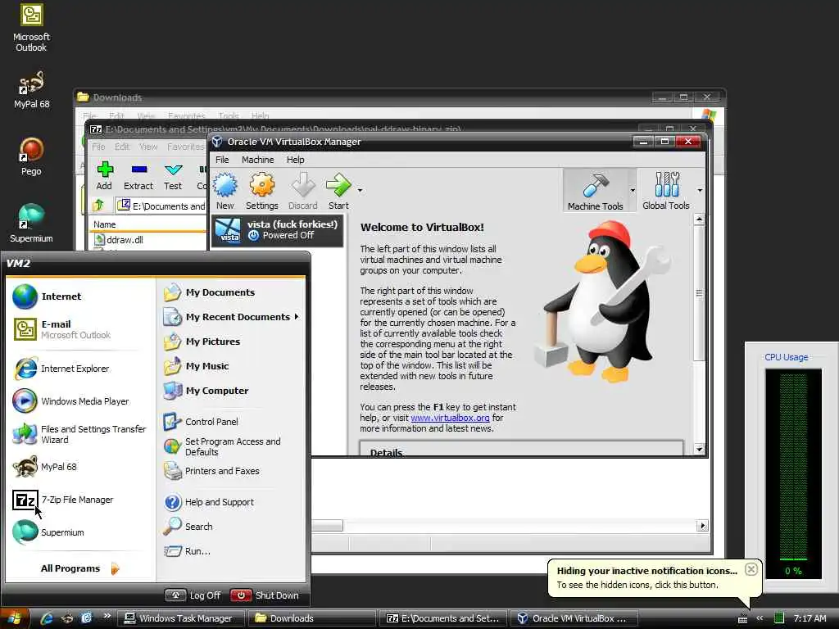This screenshot has width=839, height=629.
Task: Click Test in the 7-Zip toolbar
Action: (x=173, y=176)
